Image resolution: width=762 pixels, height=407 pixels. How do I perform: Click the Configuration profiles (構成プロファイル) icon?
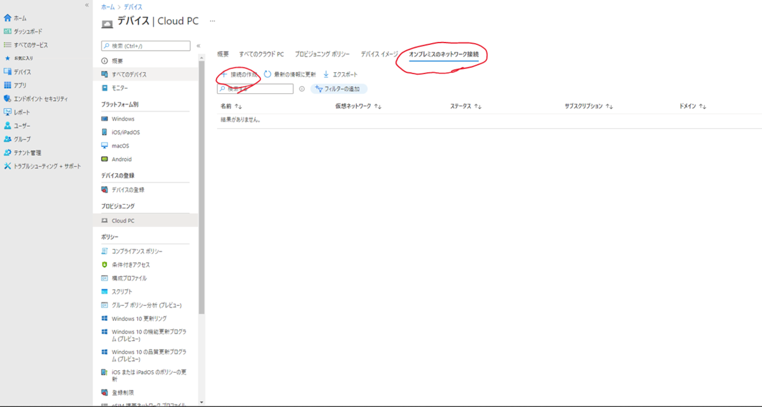[105, 278]
